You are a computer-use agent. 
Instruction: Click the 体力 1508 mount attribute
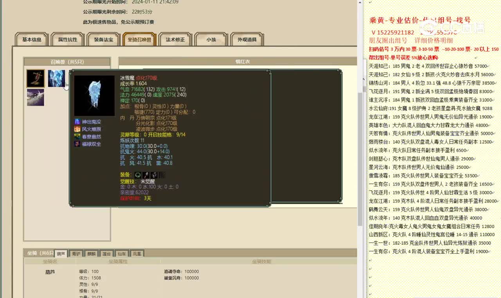[90, 278]
